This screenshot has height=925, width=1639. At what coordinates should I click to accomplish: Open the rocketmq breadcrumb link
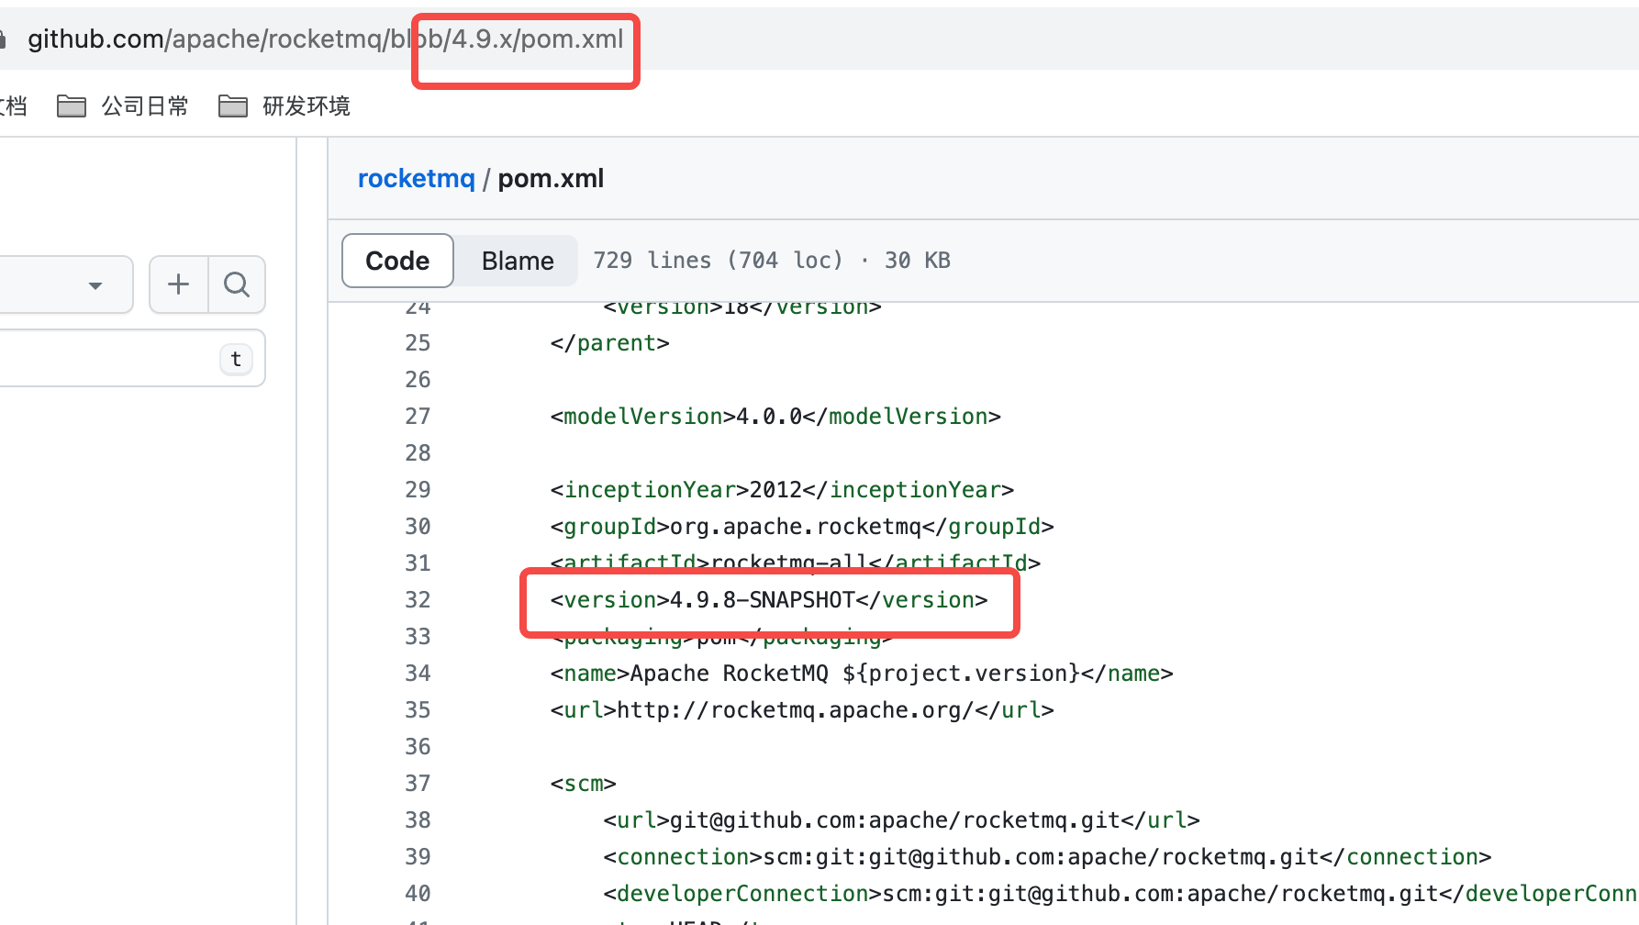point(417,178)
